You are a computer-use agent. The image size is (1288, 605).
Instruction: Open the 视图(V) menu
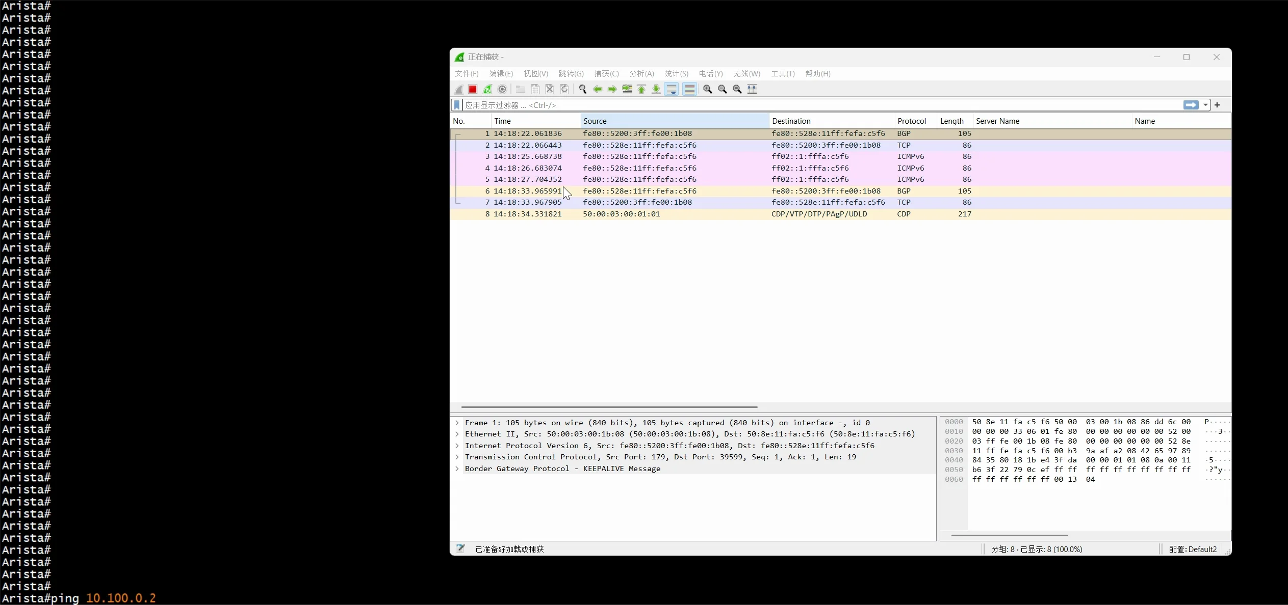click(x=535, y=74)
